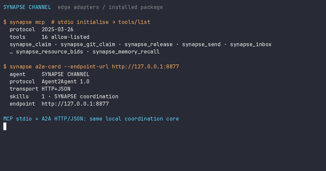Click the agent value 'SYNAPSE CHANNEL'
326x171 pixels.
click(66, 74)
